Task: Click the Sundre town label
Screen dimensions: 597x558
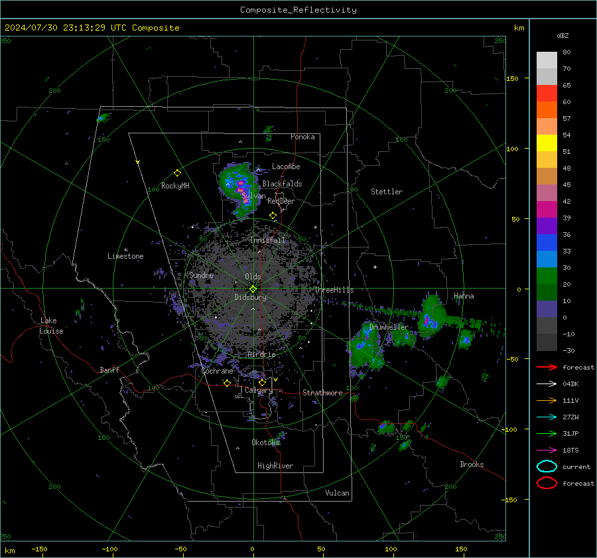Action: pos(201,275)
